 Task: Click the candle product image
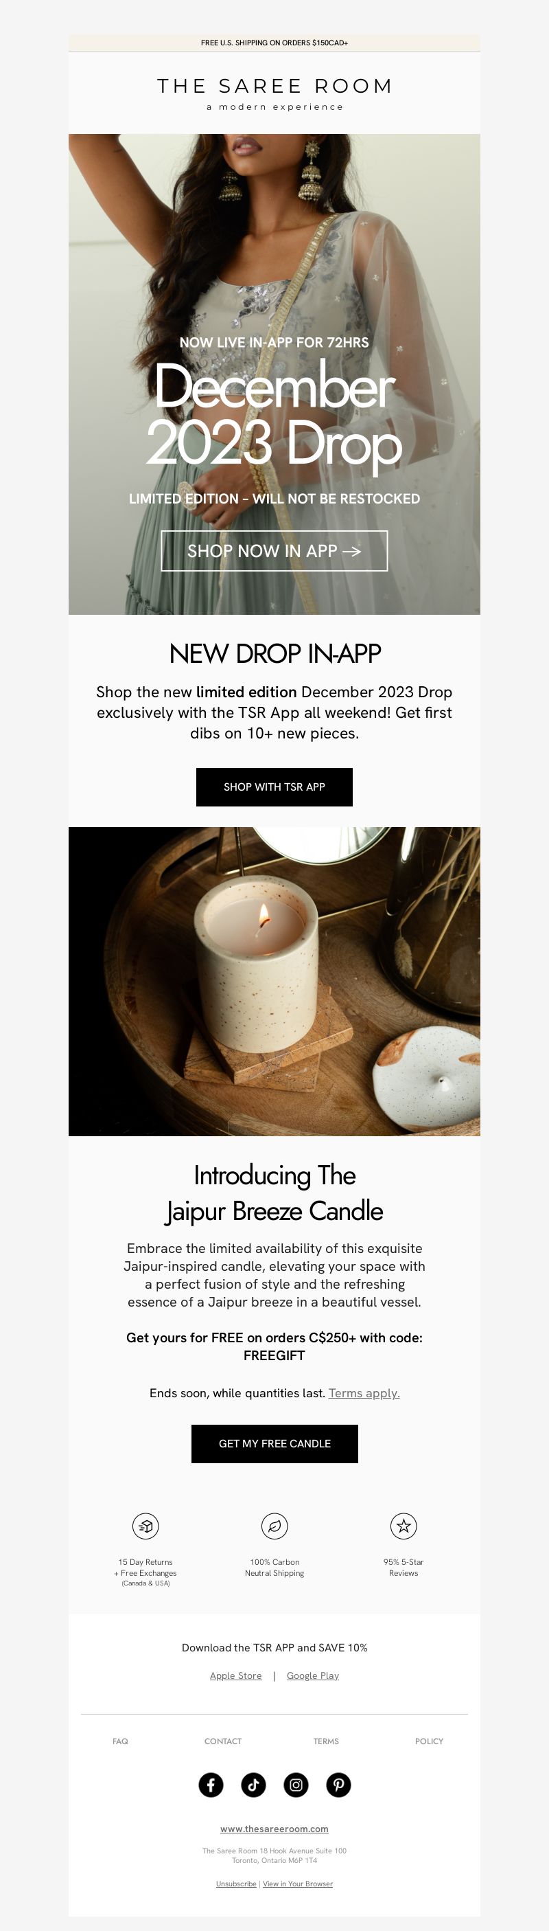click(x=274, y=981)
